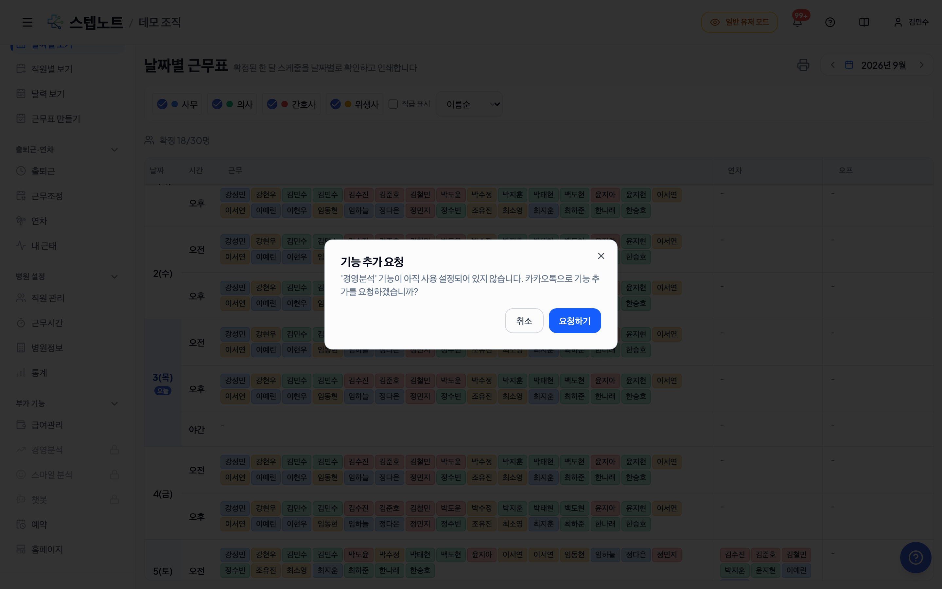Click the 데모 조직 organization link

160,22
